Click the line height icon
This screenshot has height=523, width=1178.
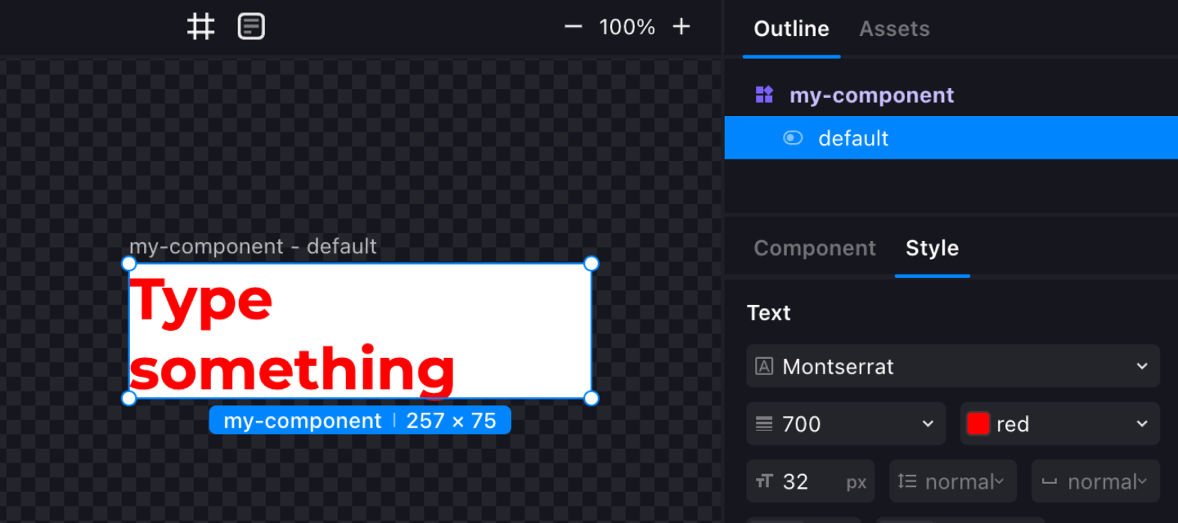[x=907, y=481]
